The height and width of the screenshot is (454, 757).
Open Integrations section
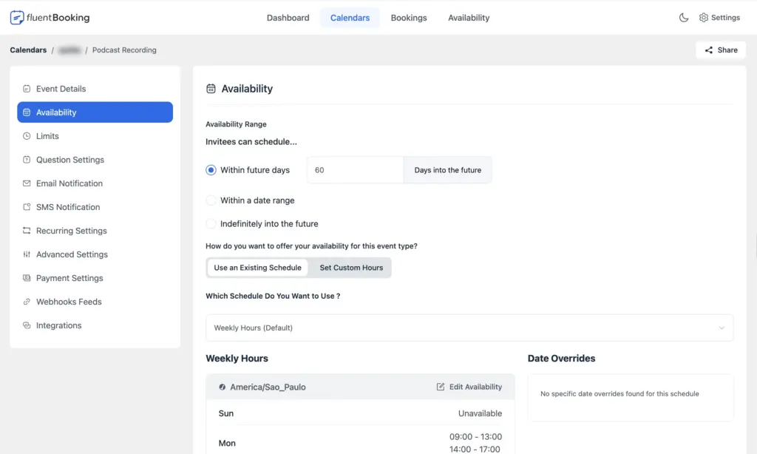(95, 325)
